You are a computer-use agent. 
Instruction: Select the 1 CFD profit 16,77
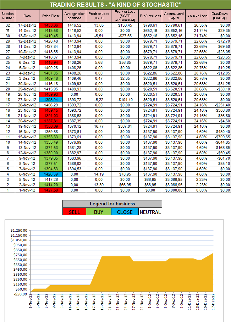[99, 126]
